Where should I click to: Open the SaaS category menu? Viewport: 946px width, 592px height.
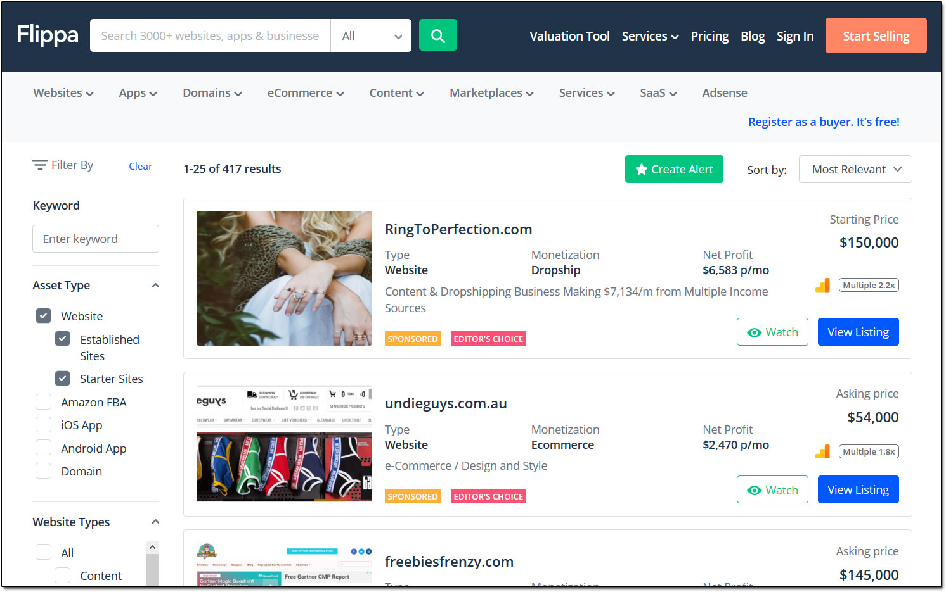point(658,93)
